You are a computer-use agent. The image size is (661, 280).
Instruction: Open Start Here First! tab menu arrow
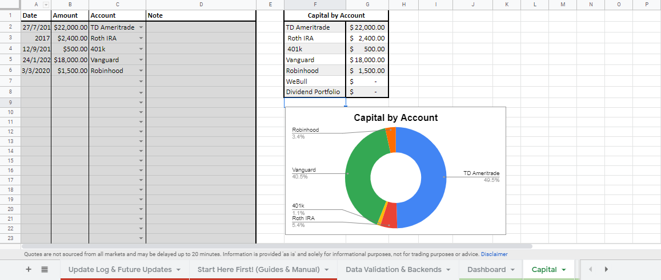click(x=326, y=270)
